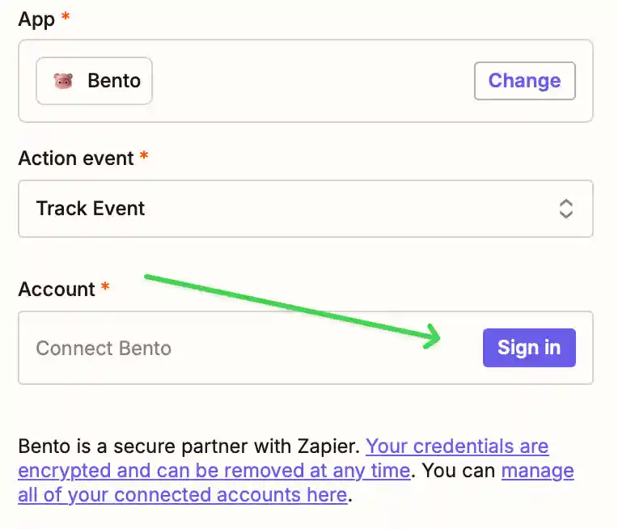
Task: Open the Track Event dropdown
Action: click(305, 209)
